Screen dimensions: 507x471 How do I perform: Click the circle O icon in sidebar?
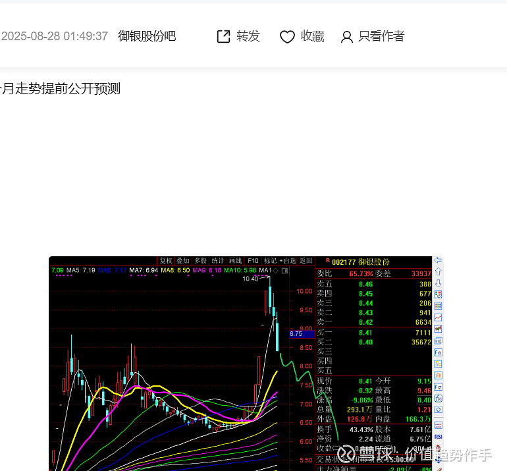438,410
